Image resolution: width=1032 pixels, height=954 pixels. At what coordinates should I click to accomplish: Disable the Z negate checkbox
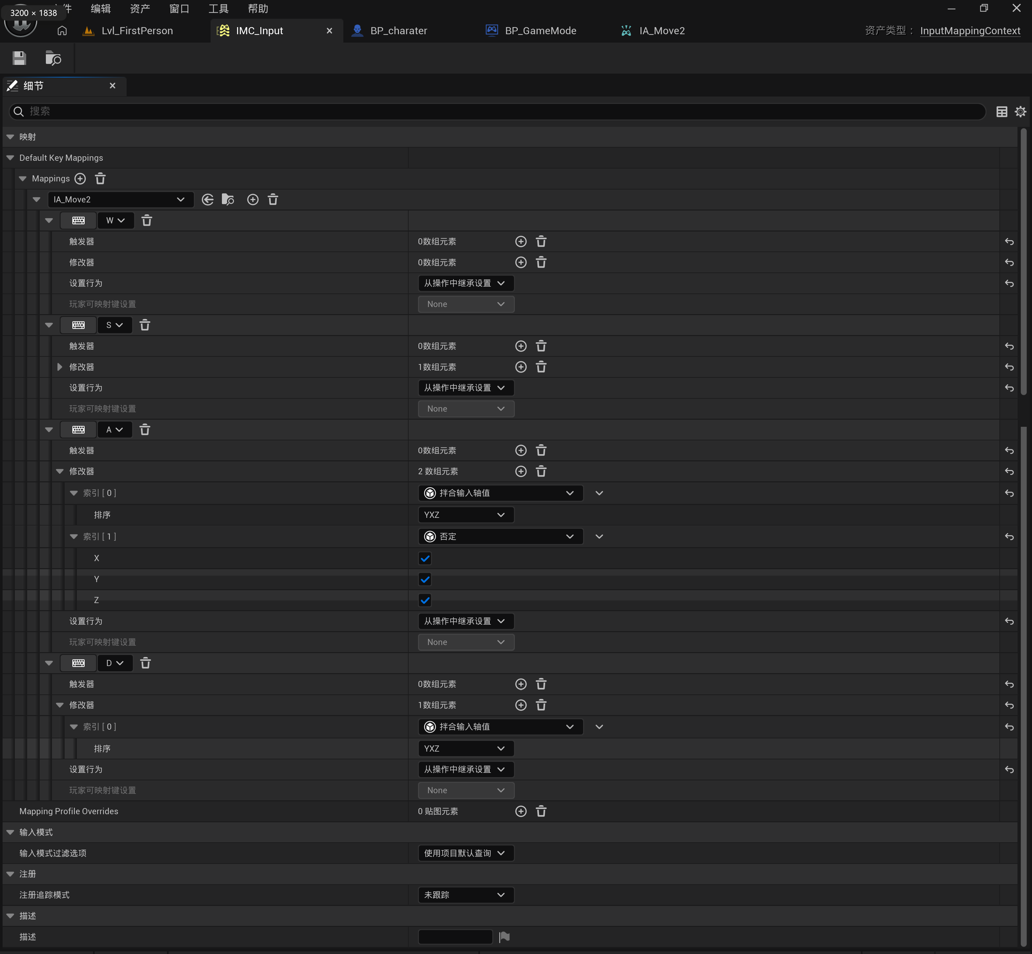(424, 600)
